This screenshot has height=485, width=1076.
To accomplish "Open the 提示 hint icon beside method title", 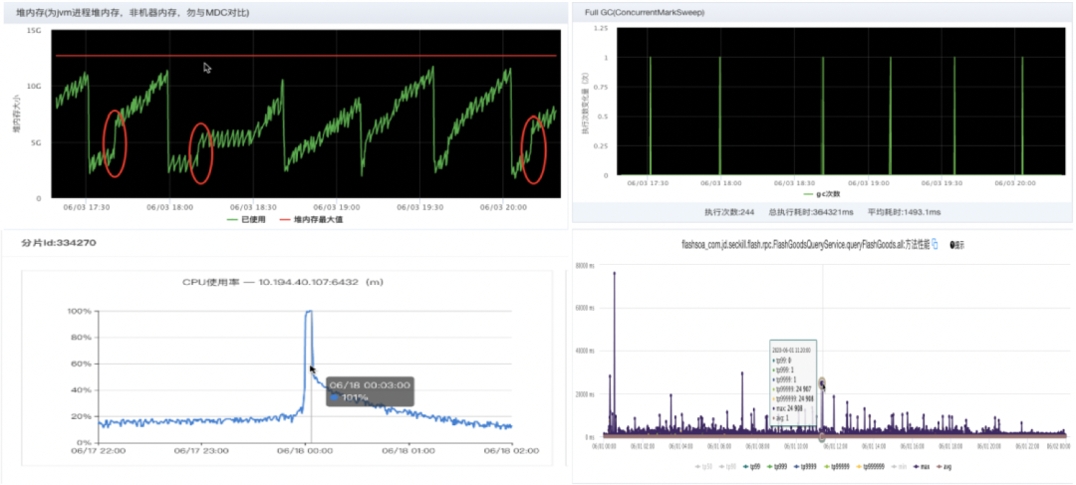I will click(x=957, y=245).
